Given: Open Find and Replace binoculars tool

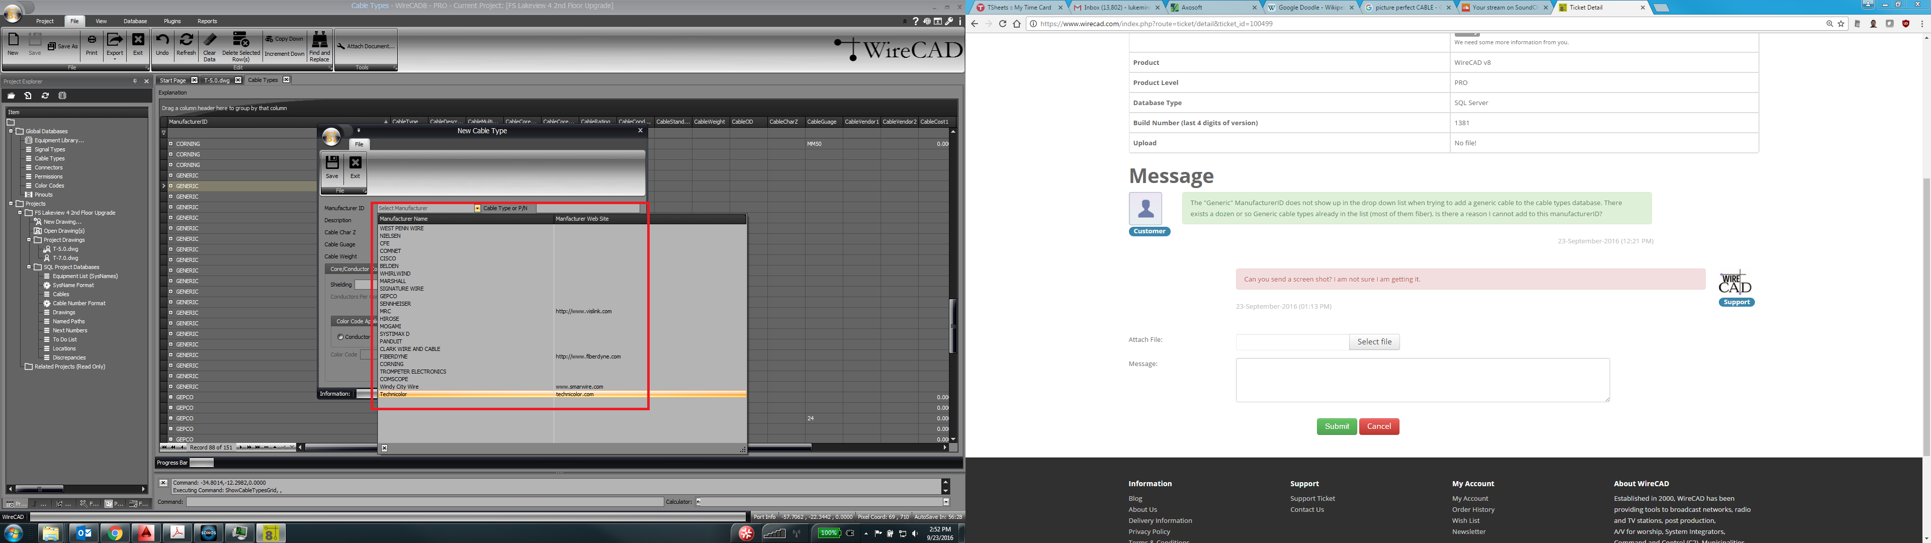Looking at the screenshot, I should tap(319, 46).
